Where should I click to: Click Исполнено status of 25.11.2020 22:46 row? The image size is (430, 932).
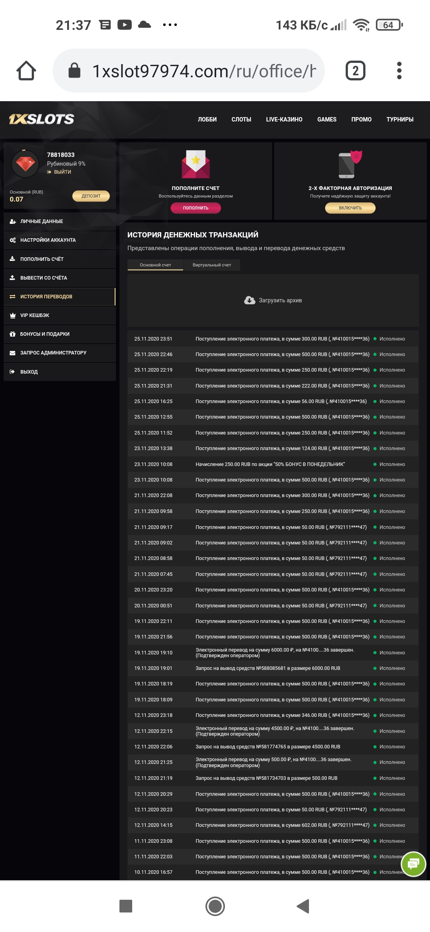392,354
